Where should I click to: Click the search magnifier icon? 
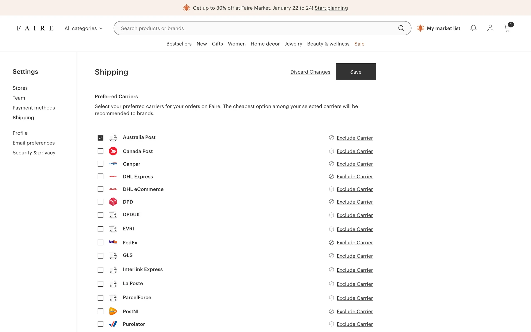(x=401, y=28)
